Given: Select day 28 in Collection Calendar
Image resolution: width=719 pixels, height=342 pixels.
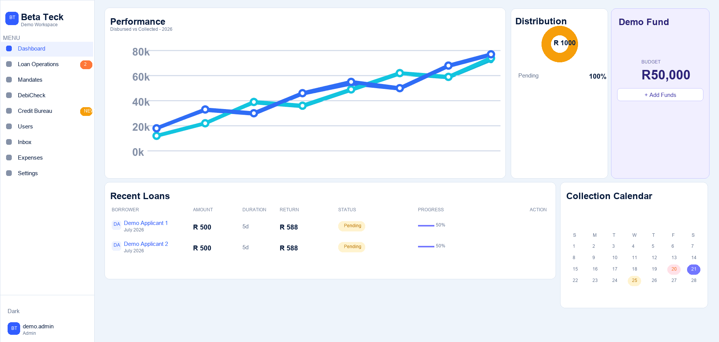Looking at the screenshot, I should pos(694,280).
